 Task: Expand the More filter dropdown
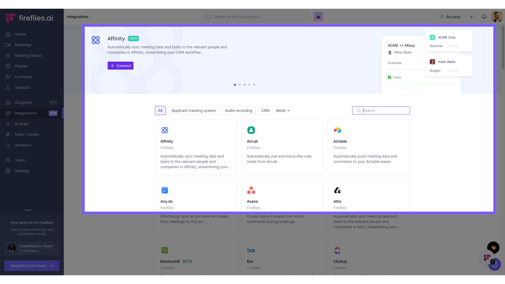[283, 110]
